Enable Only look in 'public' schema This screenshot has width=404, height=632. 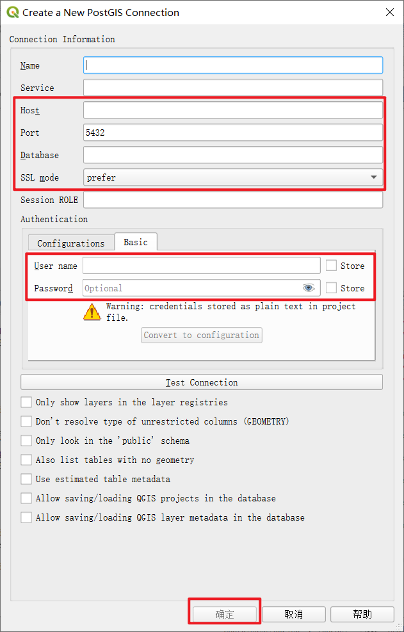point(26,441)
